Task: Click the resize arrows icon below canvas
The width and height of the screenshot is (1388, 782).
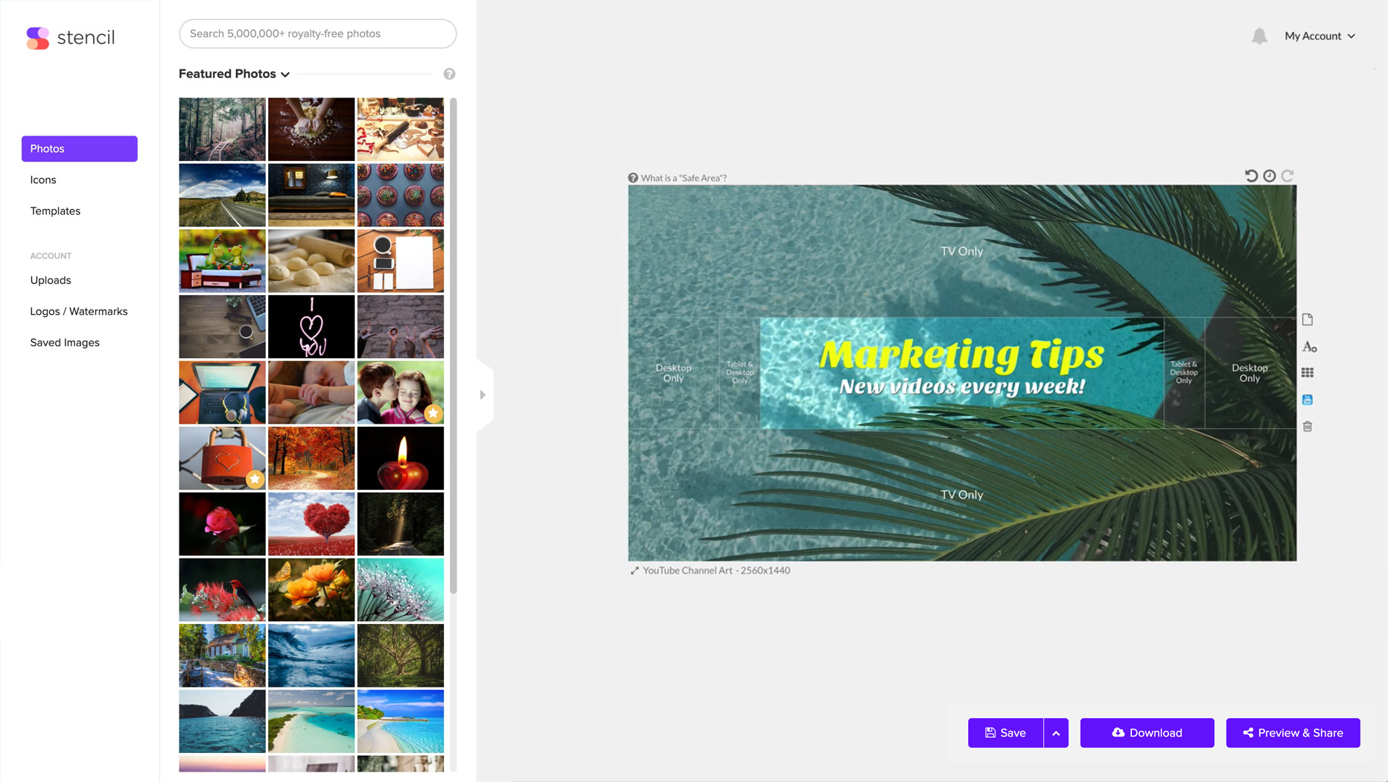Action: point(634,570)
